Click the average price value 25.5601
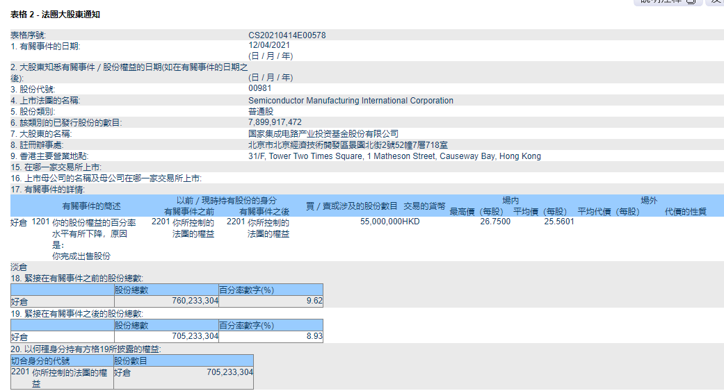 click(x=558, y=222)
